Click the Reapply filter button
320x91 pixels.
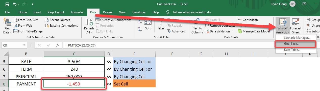pyautogui.click(x=175, y=26)
